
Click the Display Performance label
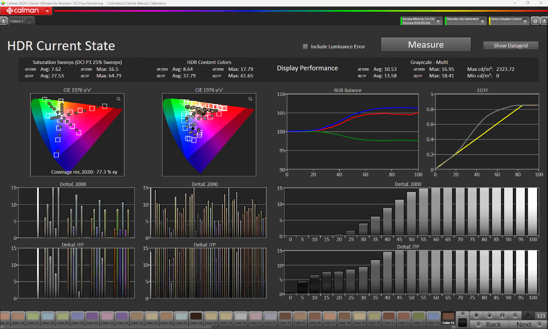[x=307, y=68]
